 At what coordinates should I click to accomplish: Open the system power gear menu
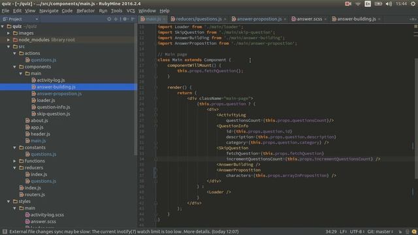pos(413,4)
